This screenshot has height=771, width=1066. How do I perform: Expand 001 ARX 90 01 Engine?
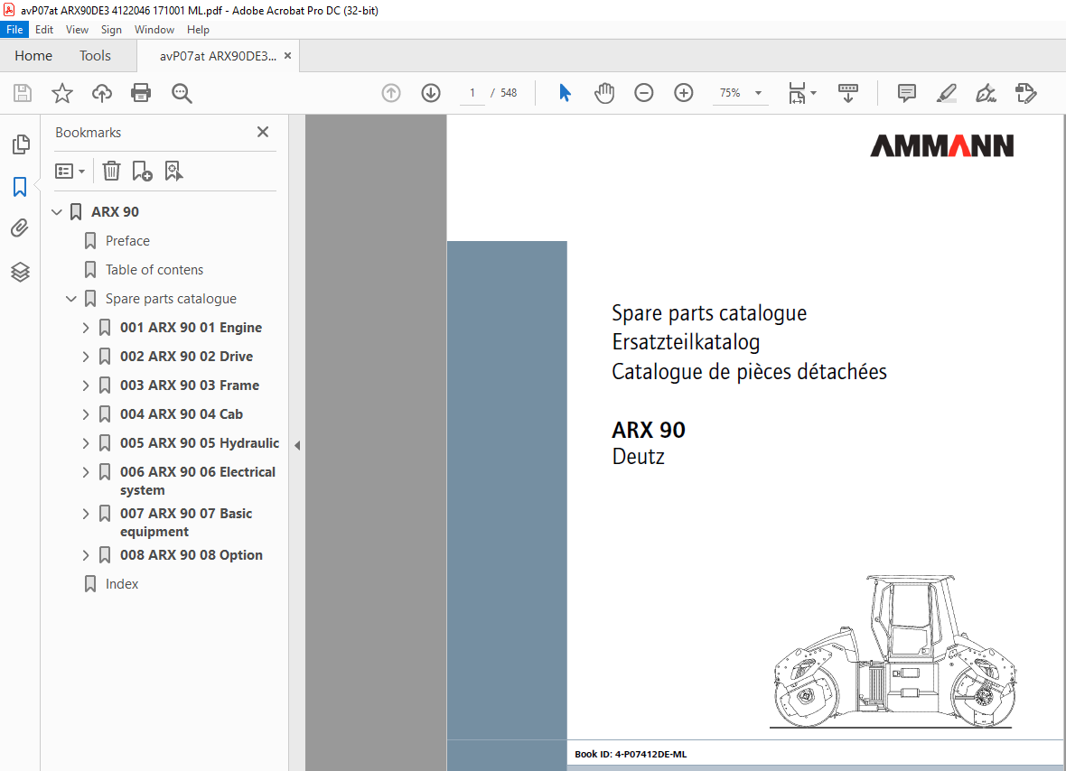click(x=86, y=328)
